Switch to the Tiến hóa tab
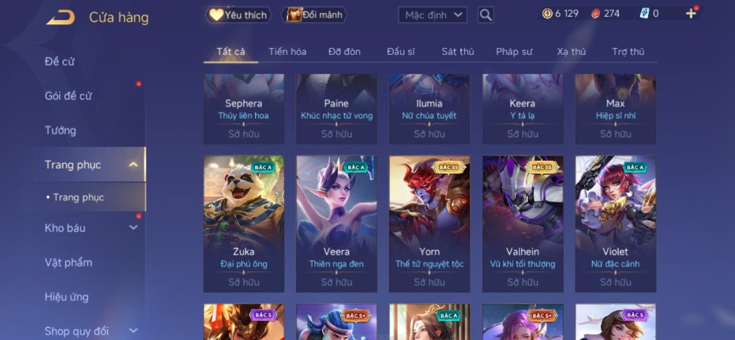Screen dimensions: 735x340 tap(287, 52)
